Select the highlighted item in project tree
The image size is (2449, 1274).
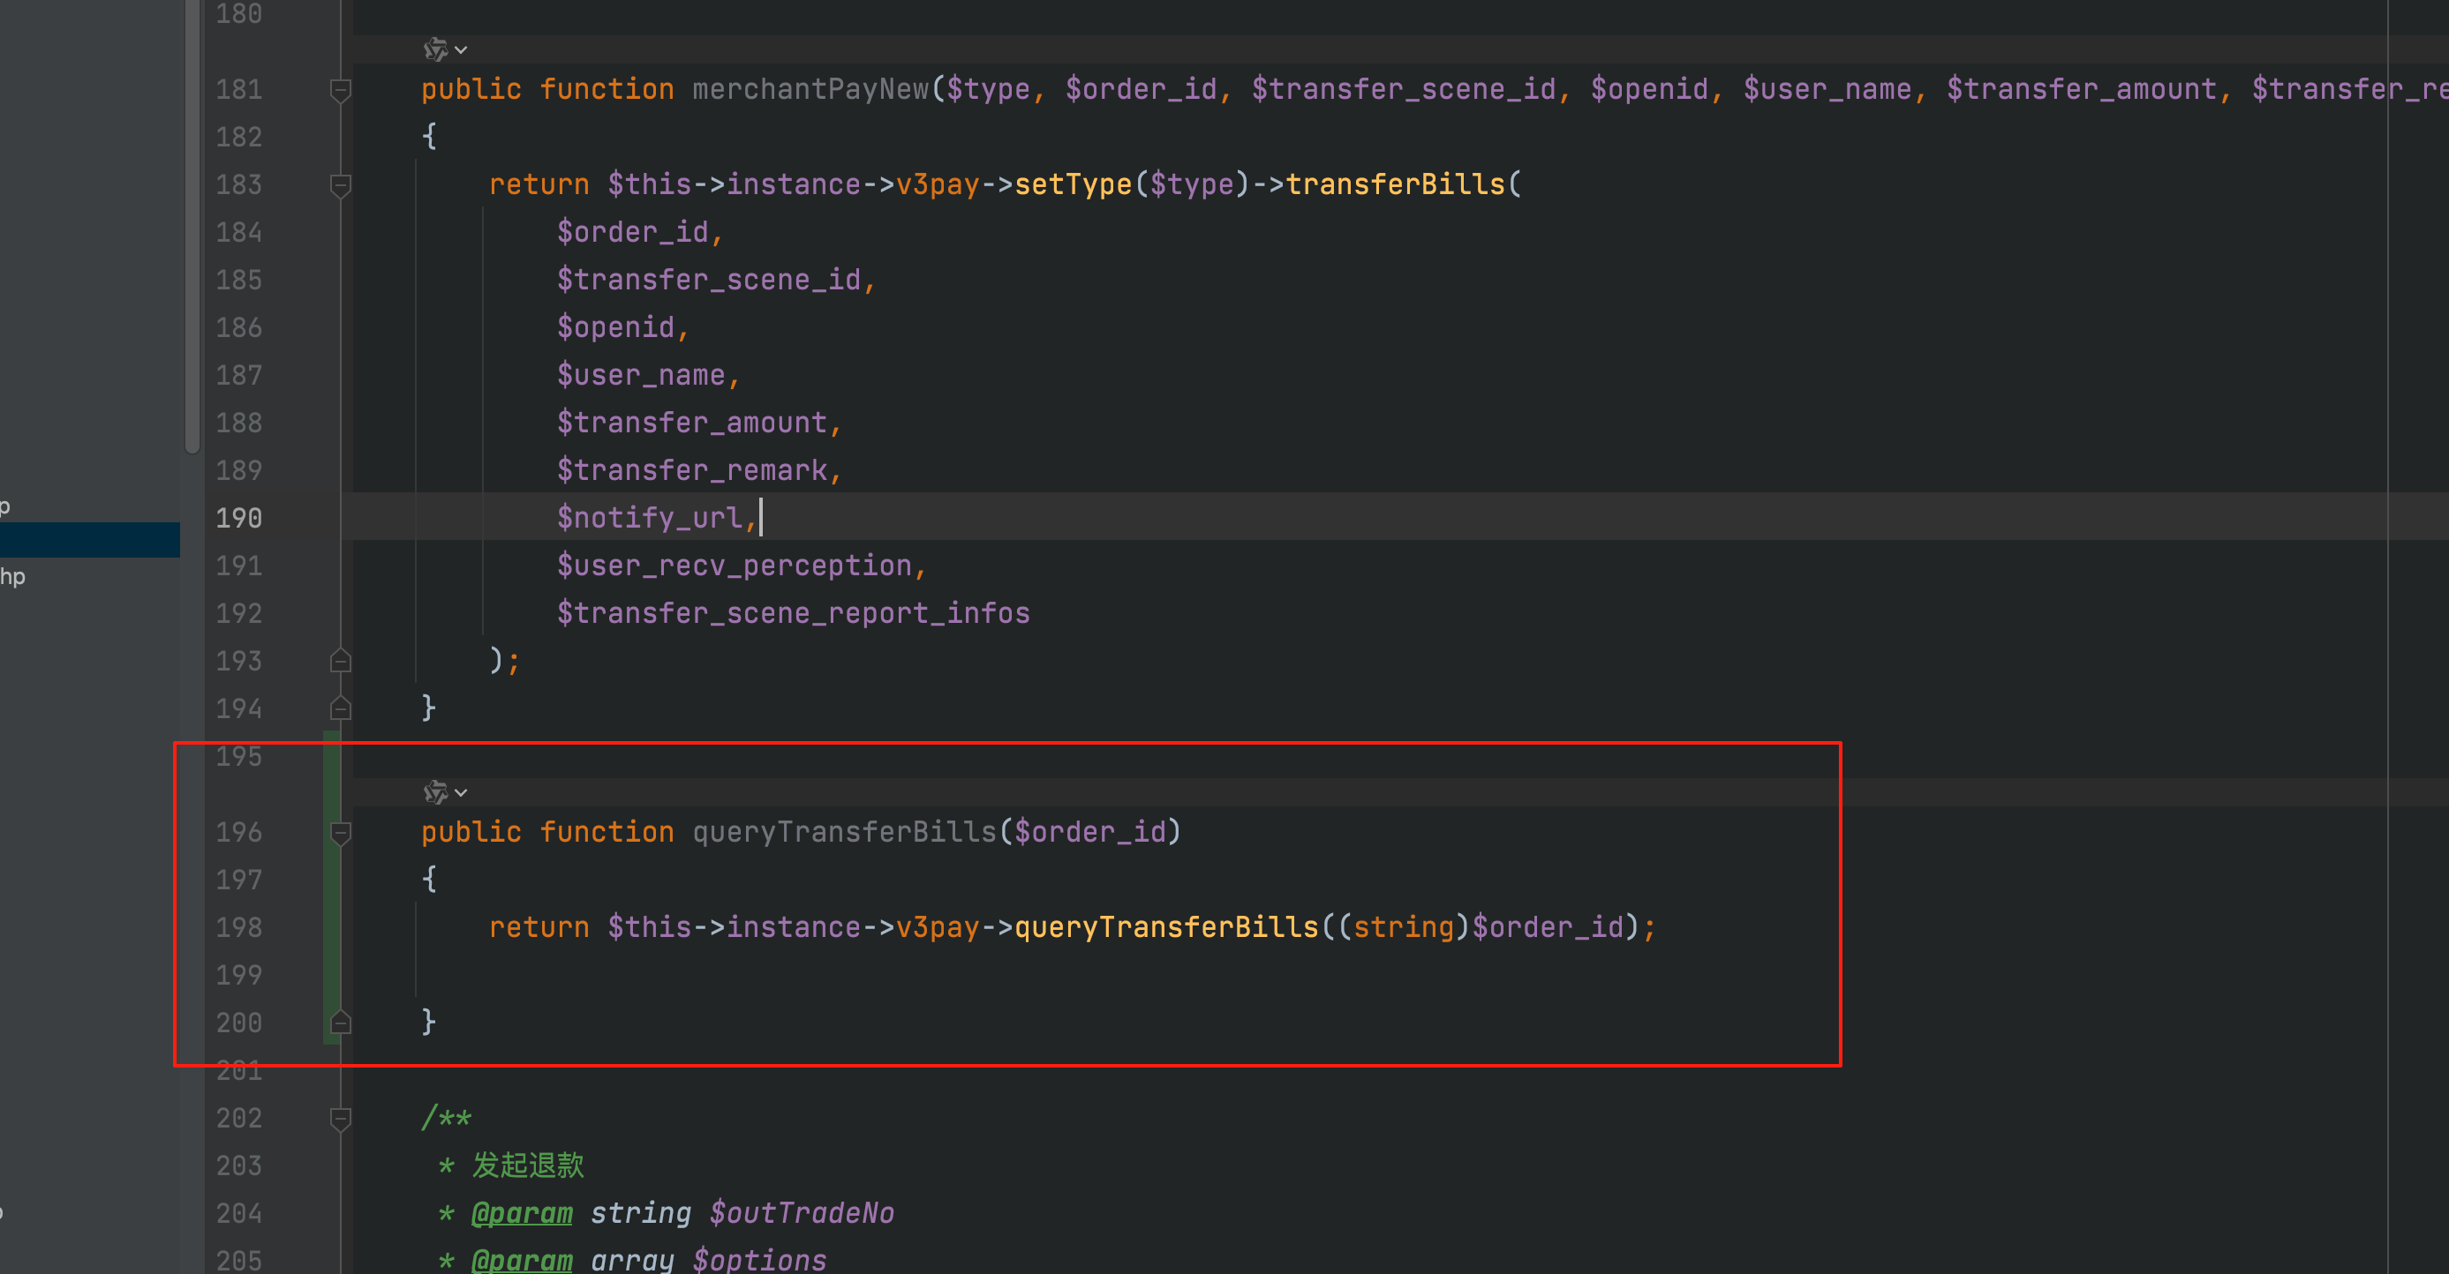pyautogui.click(x=89, y=540)
